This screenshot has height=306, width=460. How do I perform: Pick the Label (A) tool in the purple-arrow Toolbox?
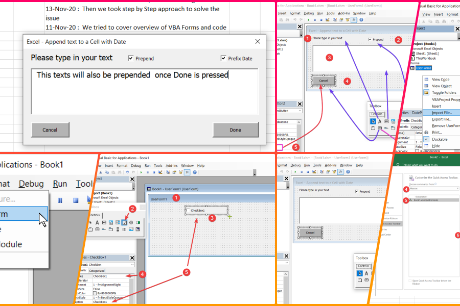tap(380, 121)
